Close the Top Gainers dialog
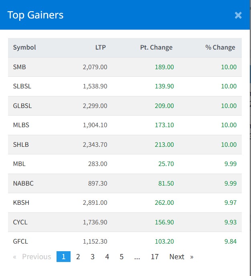 (x=238, y=15)
